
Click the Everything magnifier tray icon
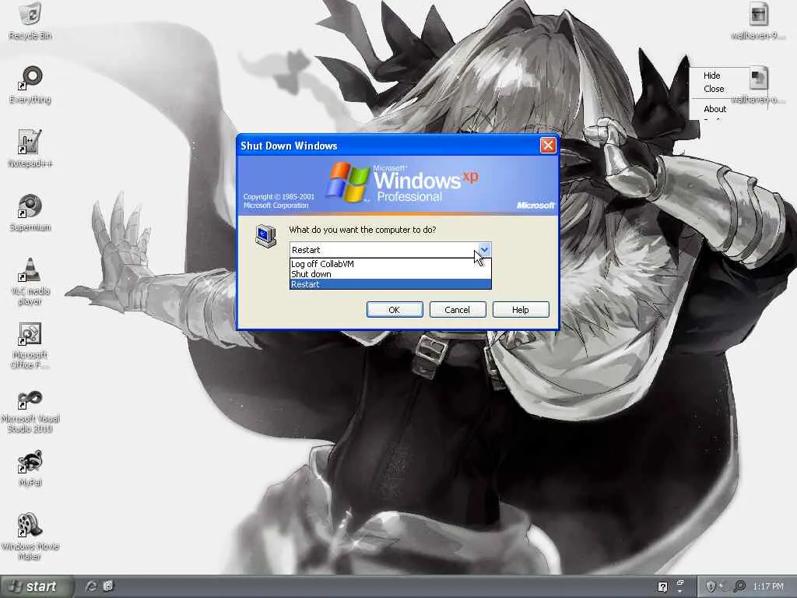click(x=740, y=586)
